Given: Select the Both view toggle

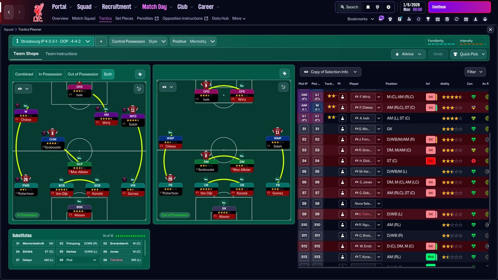Looking at the screenshot, I should coord(108,74).
